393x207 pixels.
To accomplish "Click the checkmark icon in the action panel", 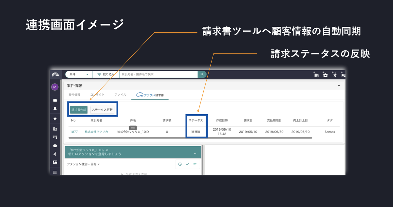I will tap(187, 164).
